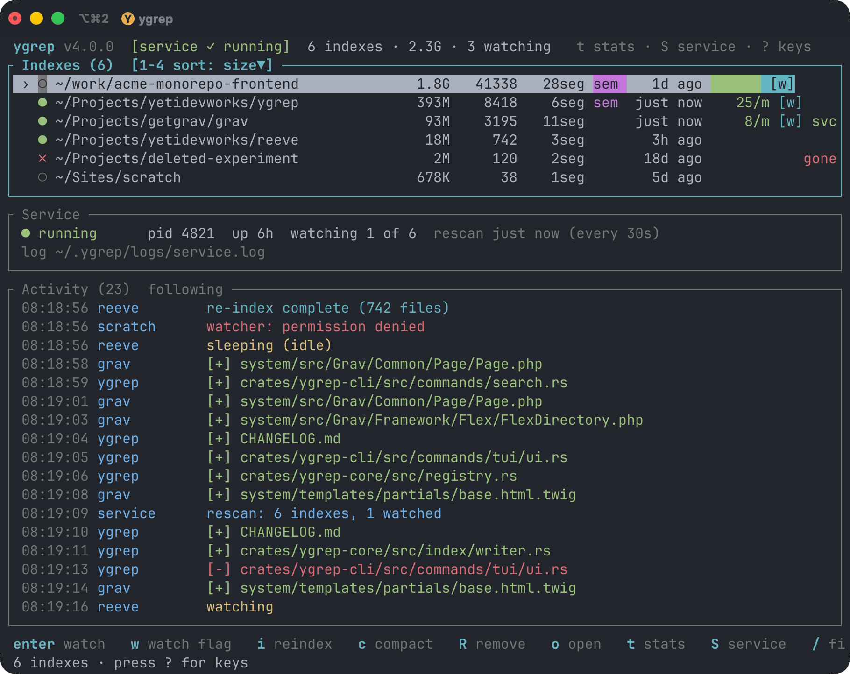Screen dimensions: 850x674
Task: Click 'watcher: permission denied' log entry
Action: click(x=316, y=327)
